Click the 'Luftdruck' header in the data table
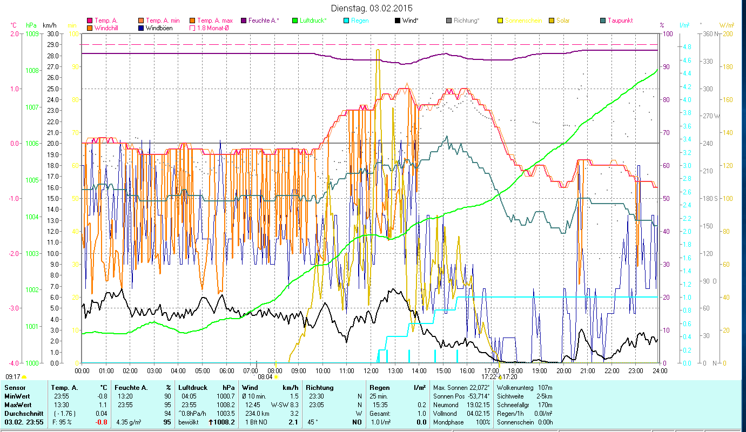746x432 pixels. tap(193, 388)
